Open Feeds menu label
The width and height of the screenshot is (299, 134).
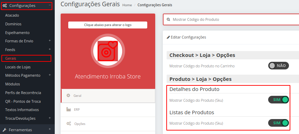(x=10, y=50)
